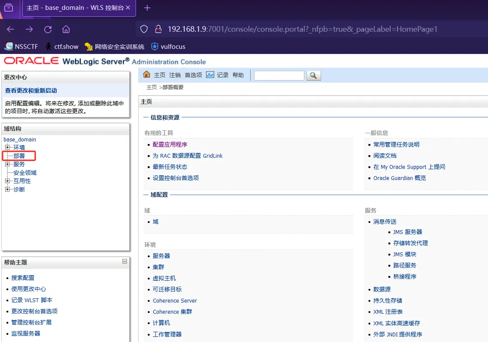Open the Coherence Server link

pos(175,301)
